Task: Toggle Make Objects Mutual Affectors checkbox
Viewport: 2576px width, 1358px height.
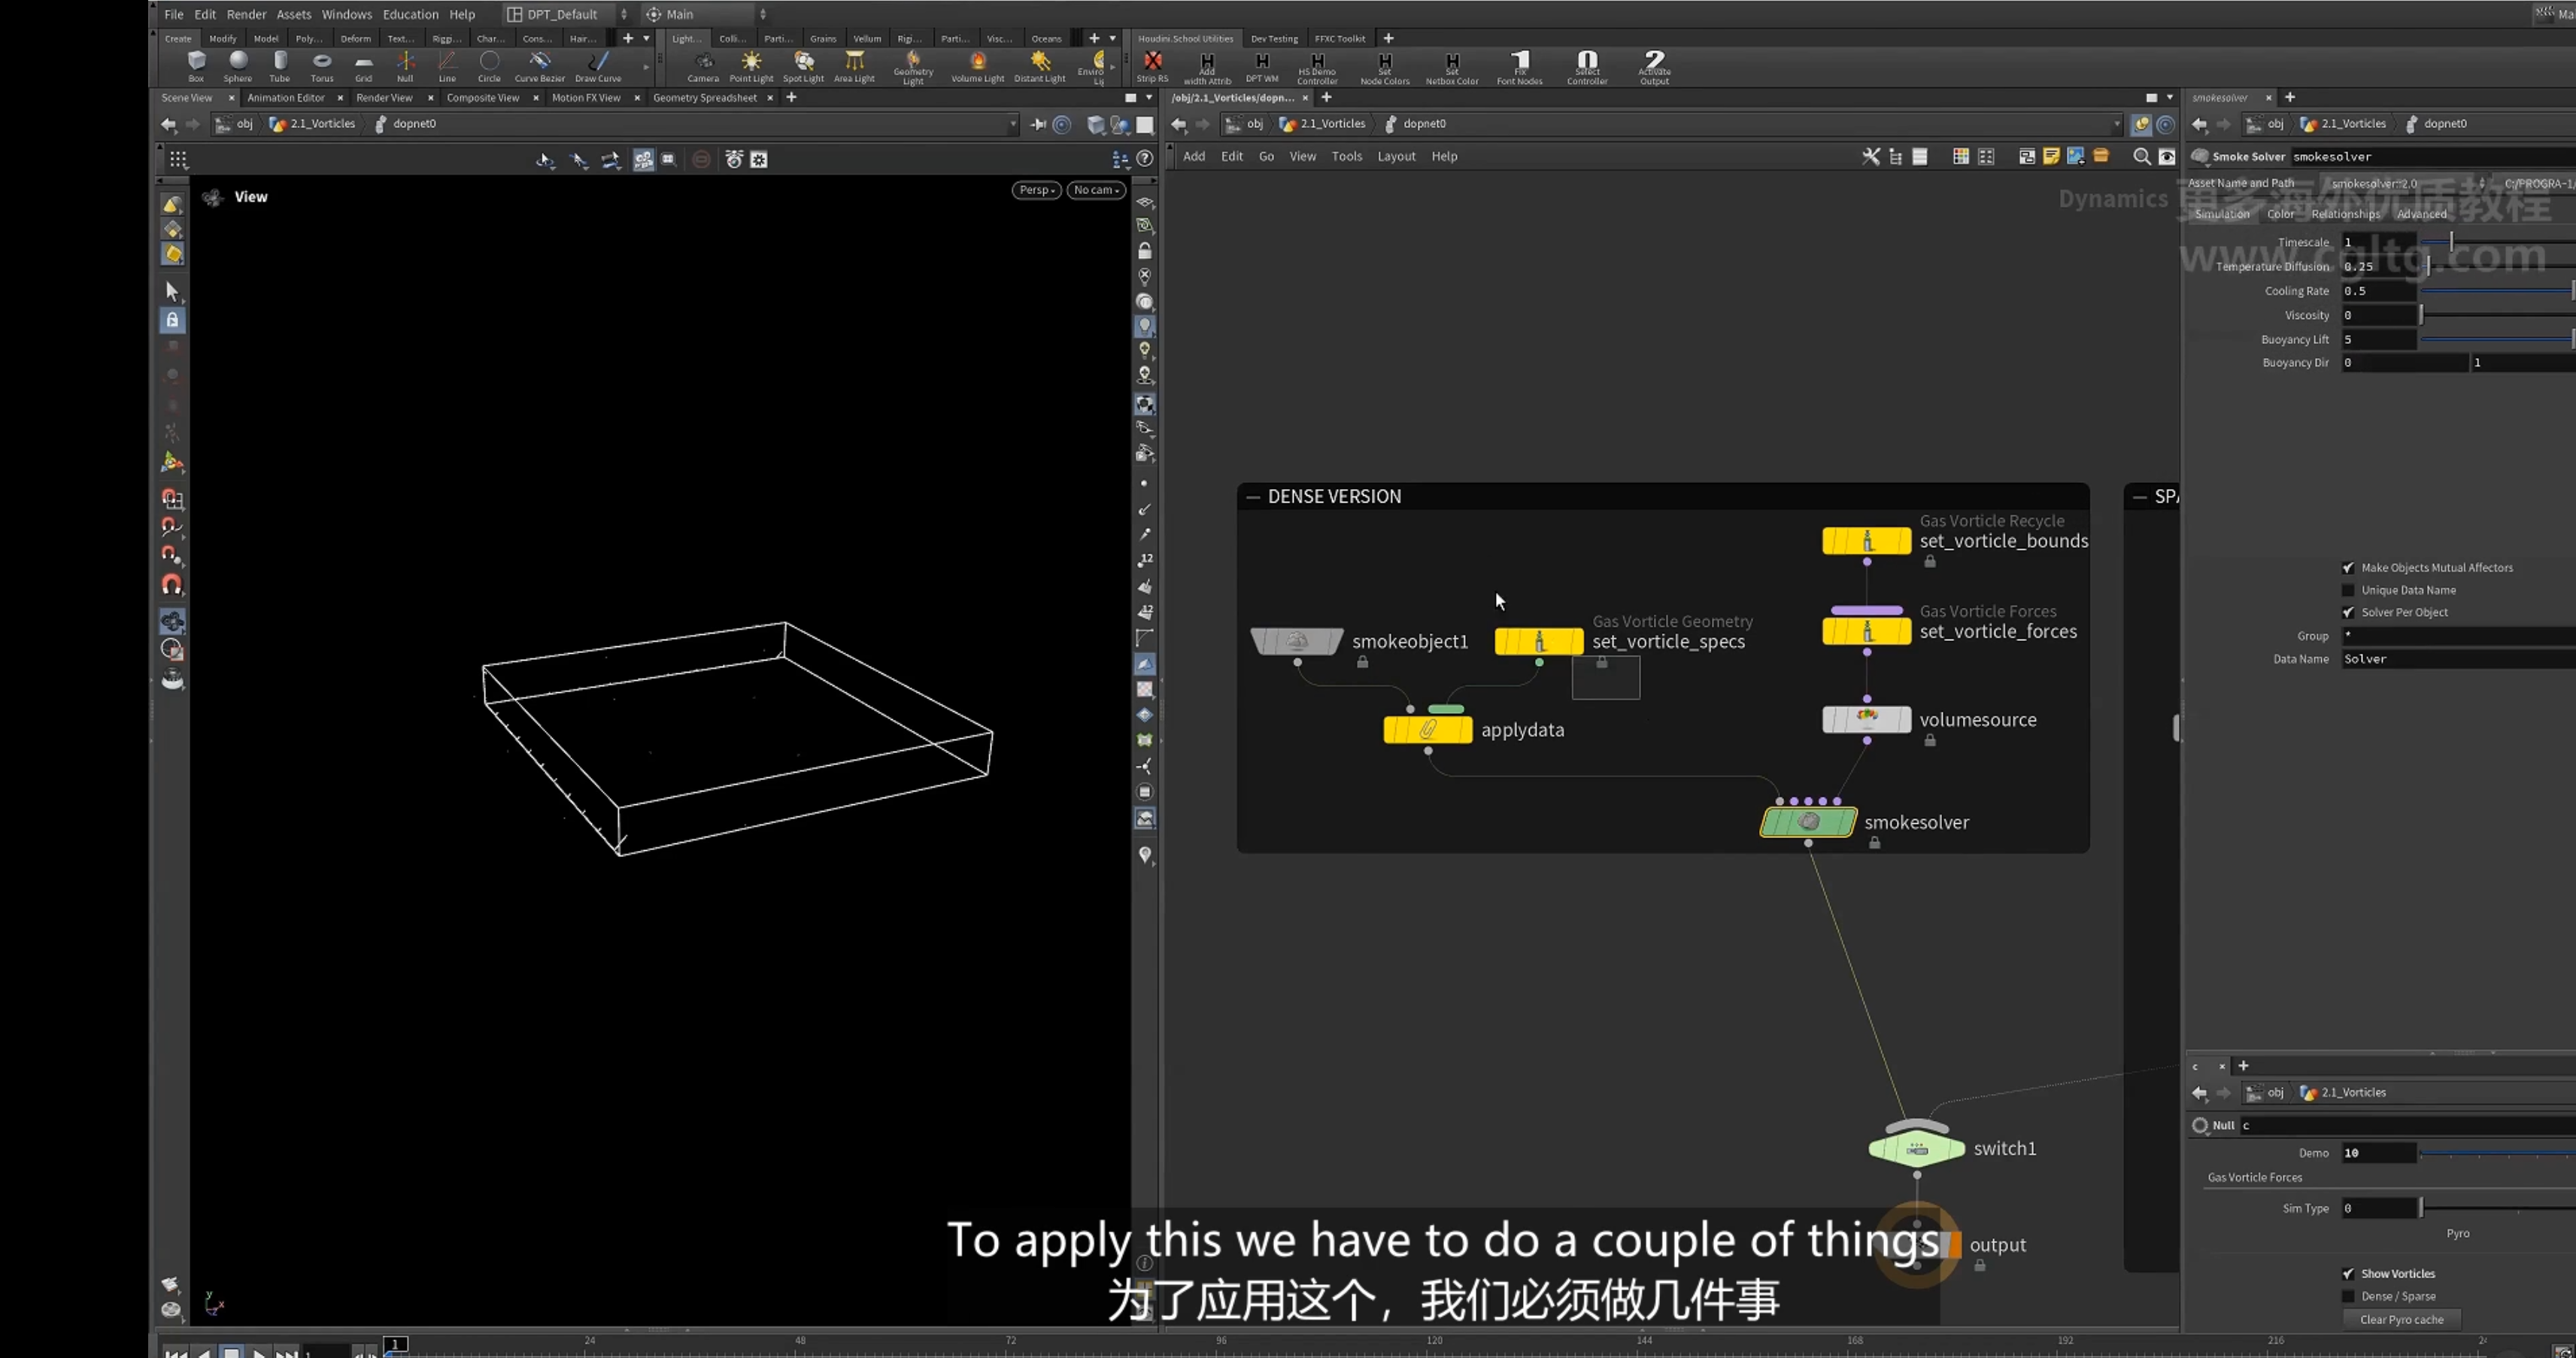Action: coord(2348,568)
